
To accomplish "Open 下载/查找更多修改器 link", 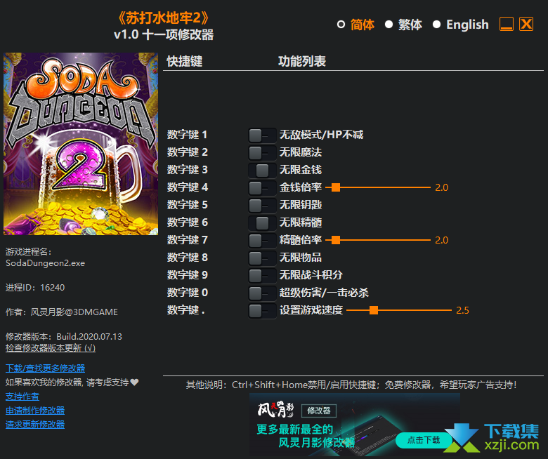I will pos(45,368).
